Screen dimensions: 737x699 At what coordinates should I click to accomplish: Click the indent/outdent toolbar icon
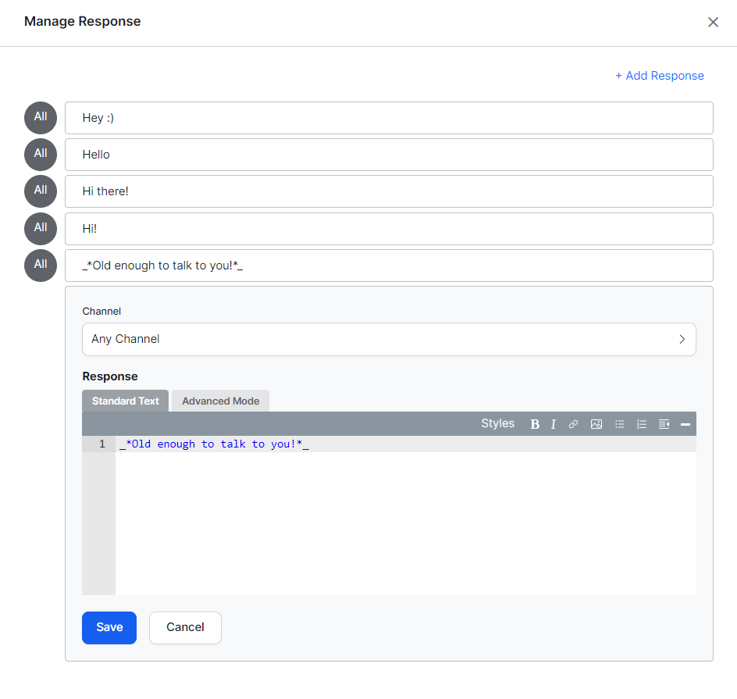pos(664,424)
